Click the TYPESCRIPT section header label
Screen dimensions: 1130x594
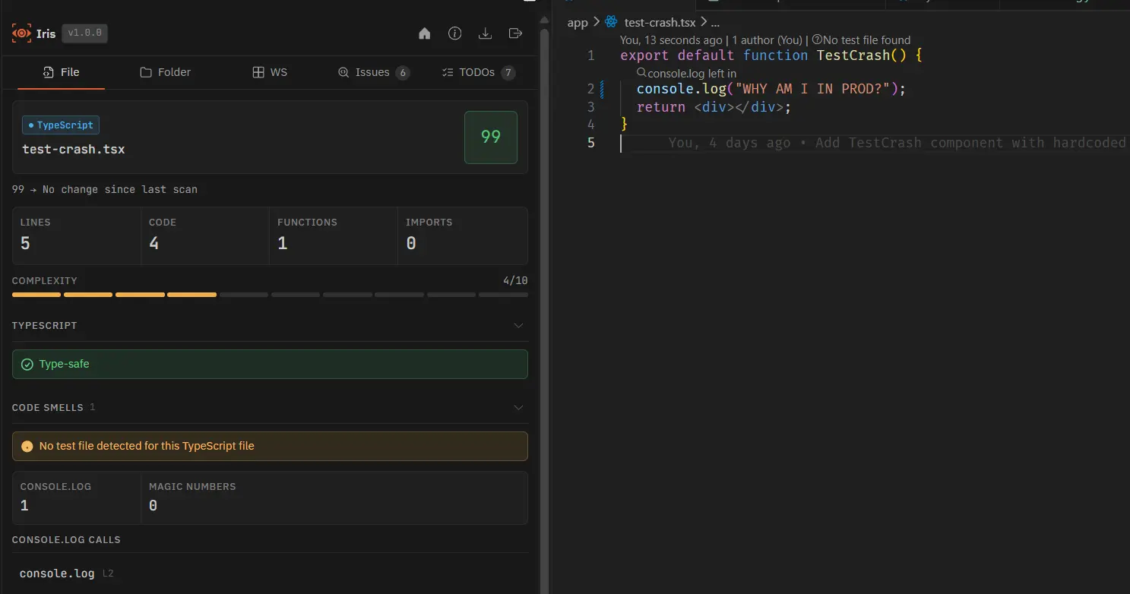point(45,326)
